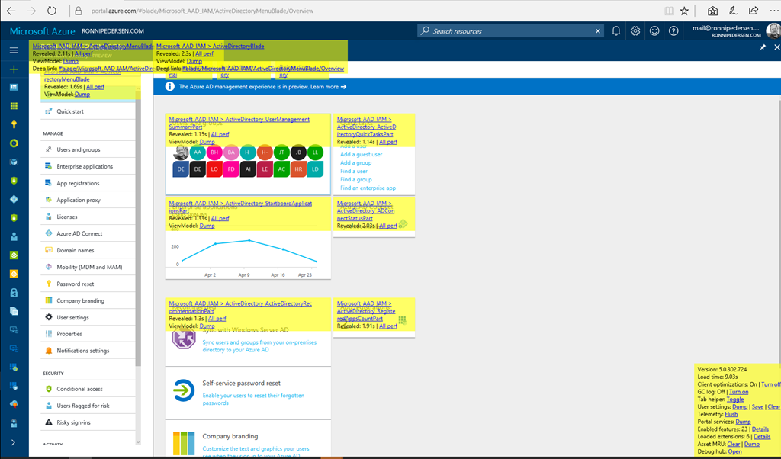
Task: Click the Find an enterprise app link
Action: [x=368, y=188]
